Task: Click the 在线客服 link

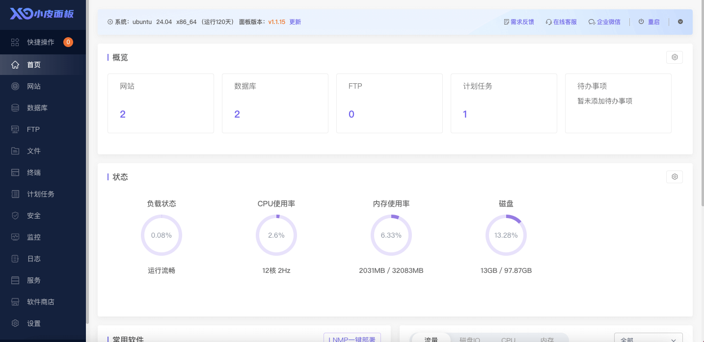Action: (x=561, y=22)
